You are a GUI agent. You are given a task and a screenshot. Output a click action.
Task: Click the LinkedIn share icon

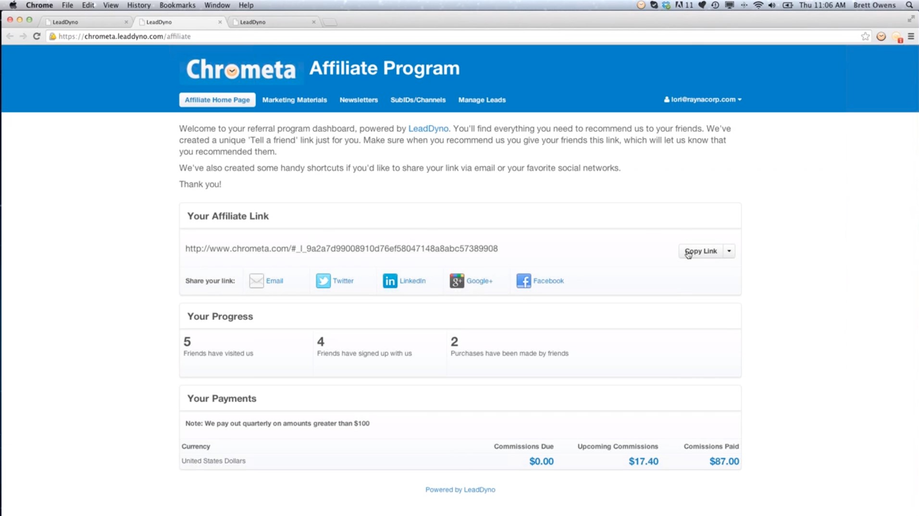pos(390,281)
